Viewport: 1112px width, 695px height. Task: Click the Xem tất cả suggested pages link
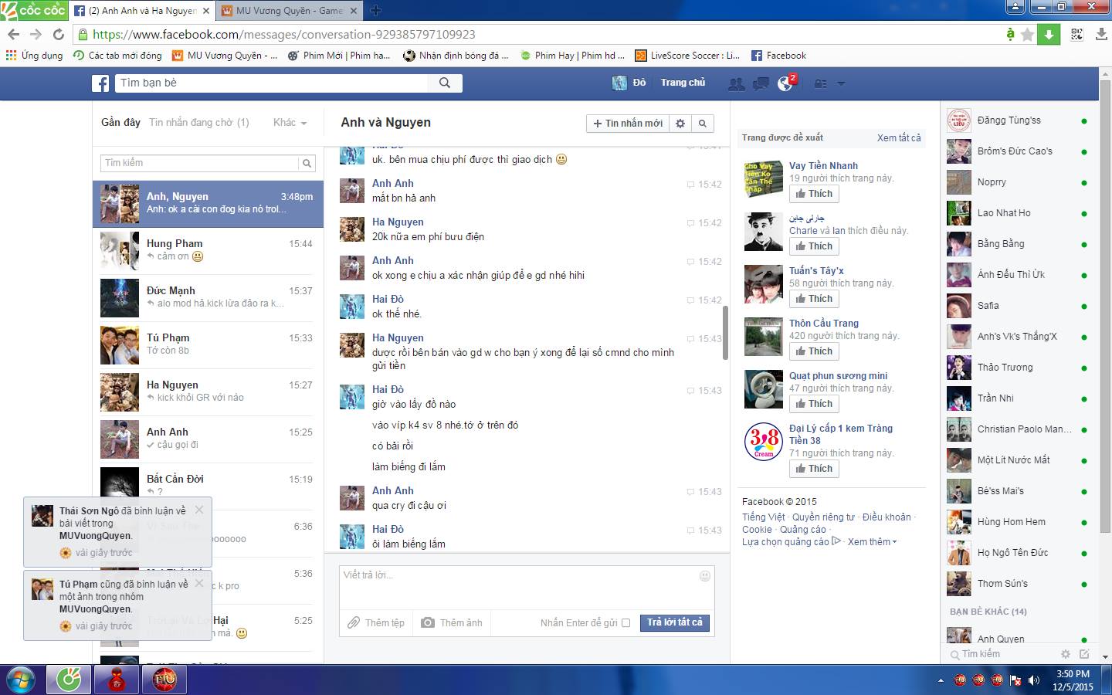[898, 138]
